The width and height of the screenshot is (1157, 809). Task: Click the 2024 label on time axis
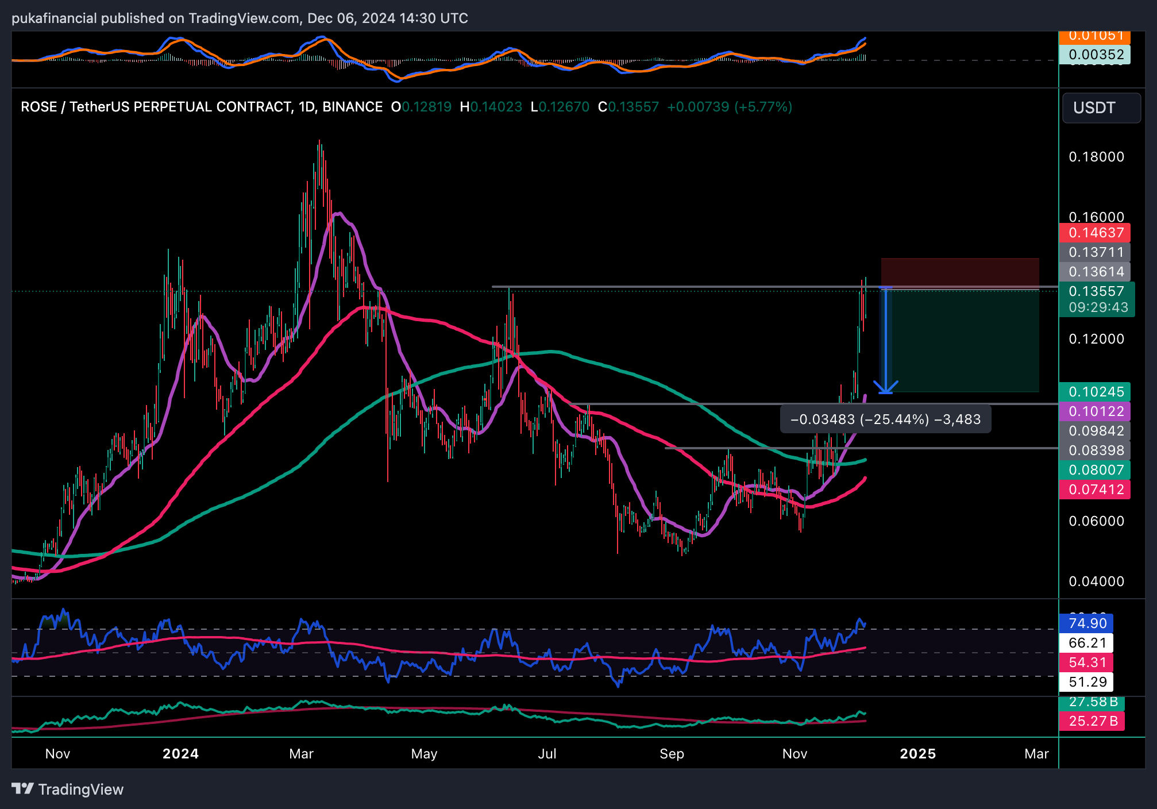pos(180,754)
